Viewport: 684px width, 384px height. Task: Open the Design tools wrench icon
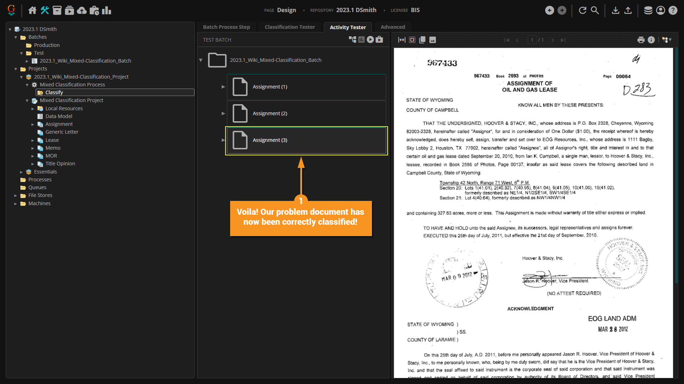(45, 10)
